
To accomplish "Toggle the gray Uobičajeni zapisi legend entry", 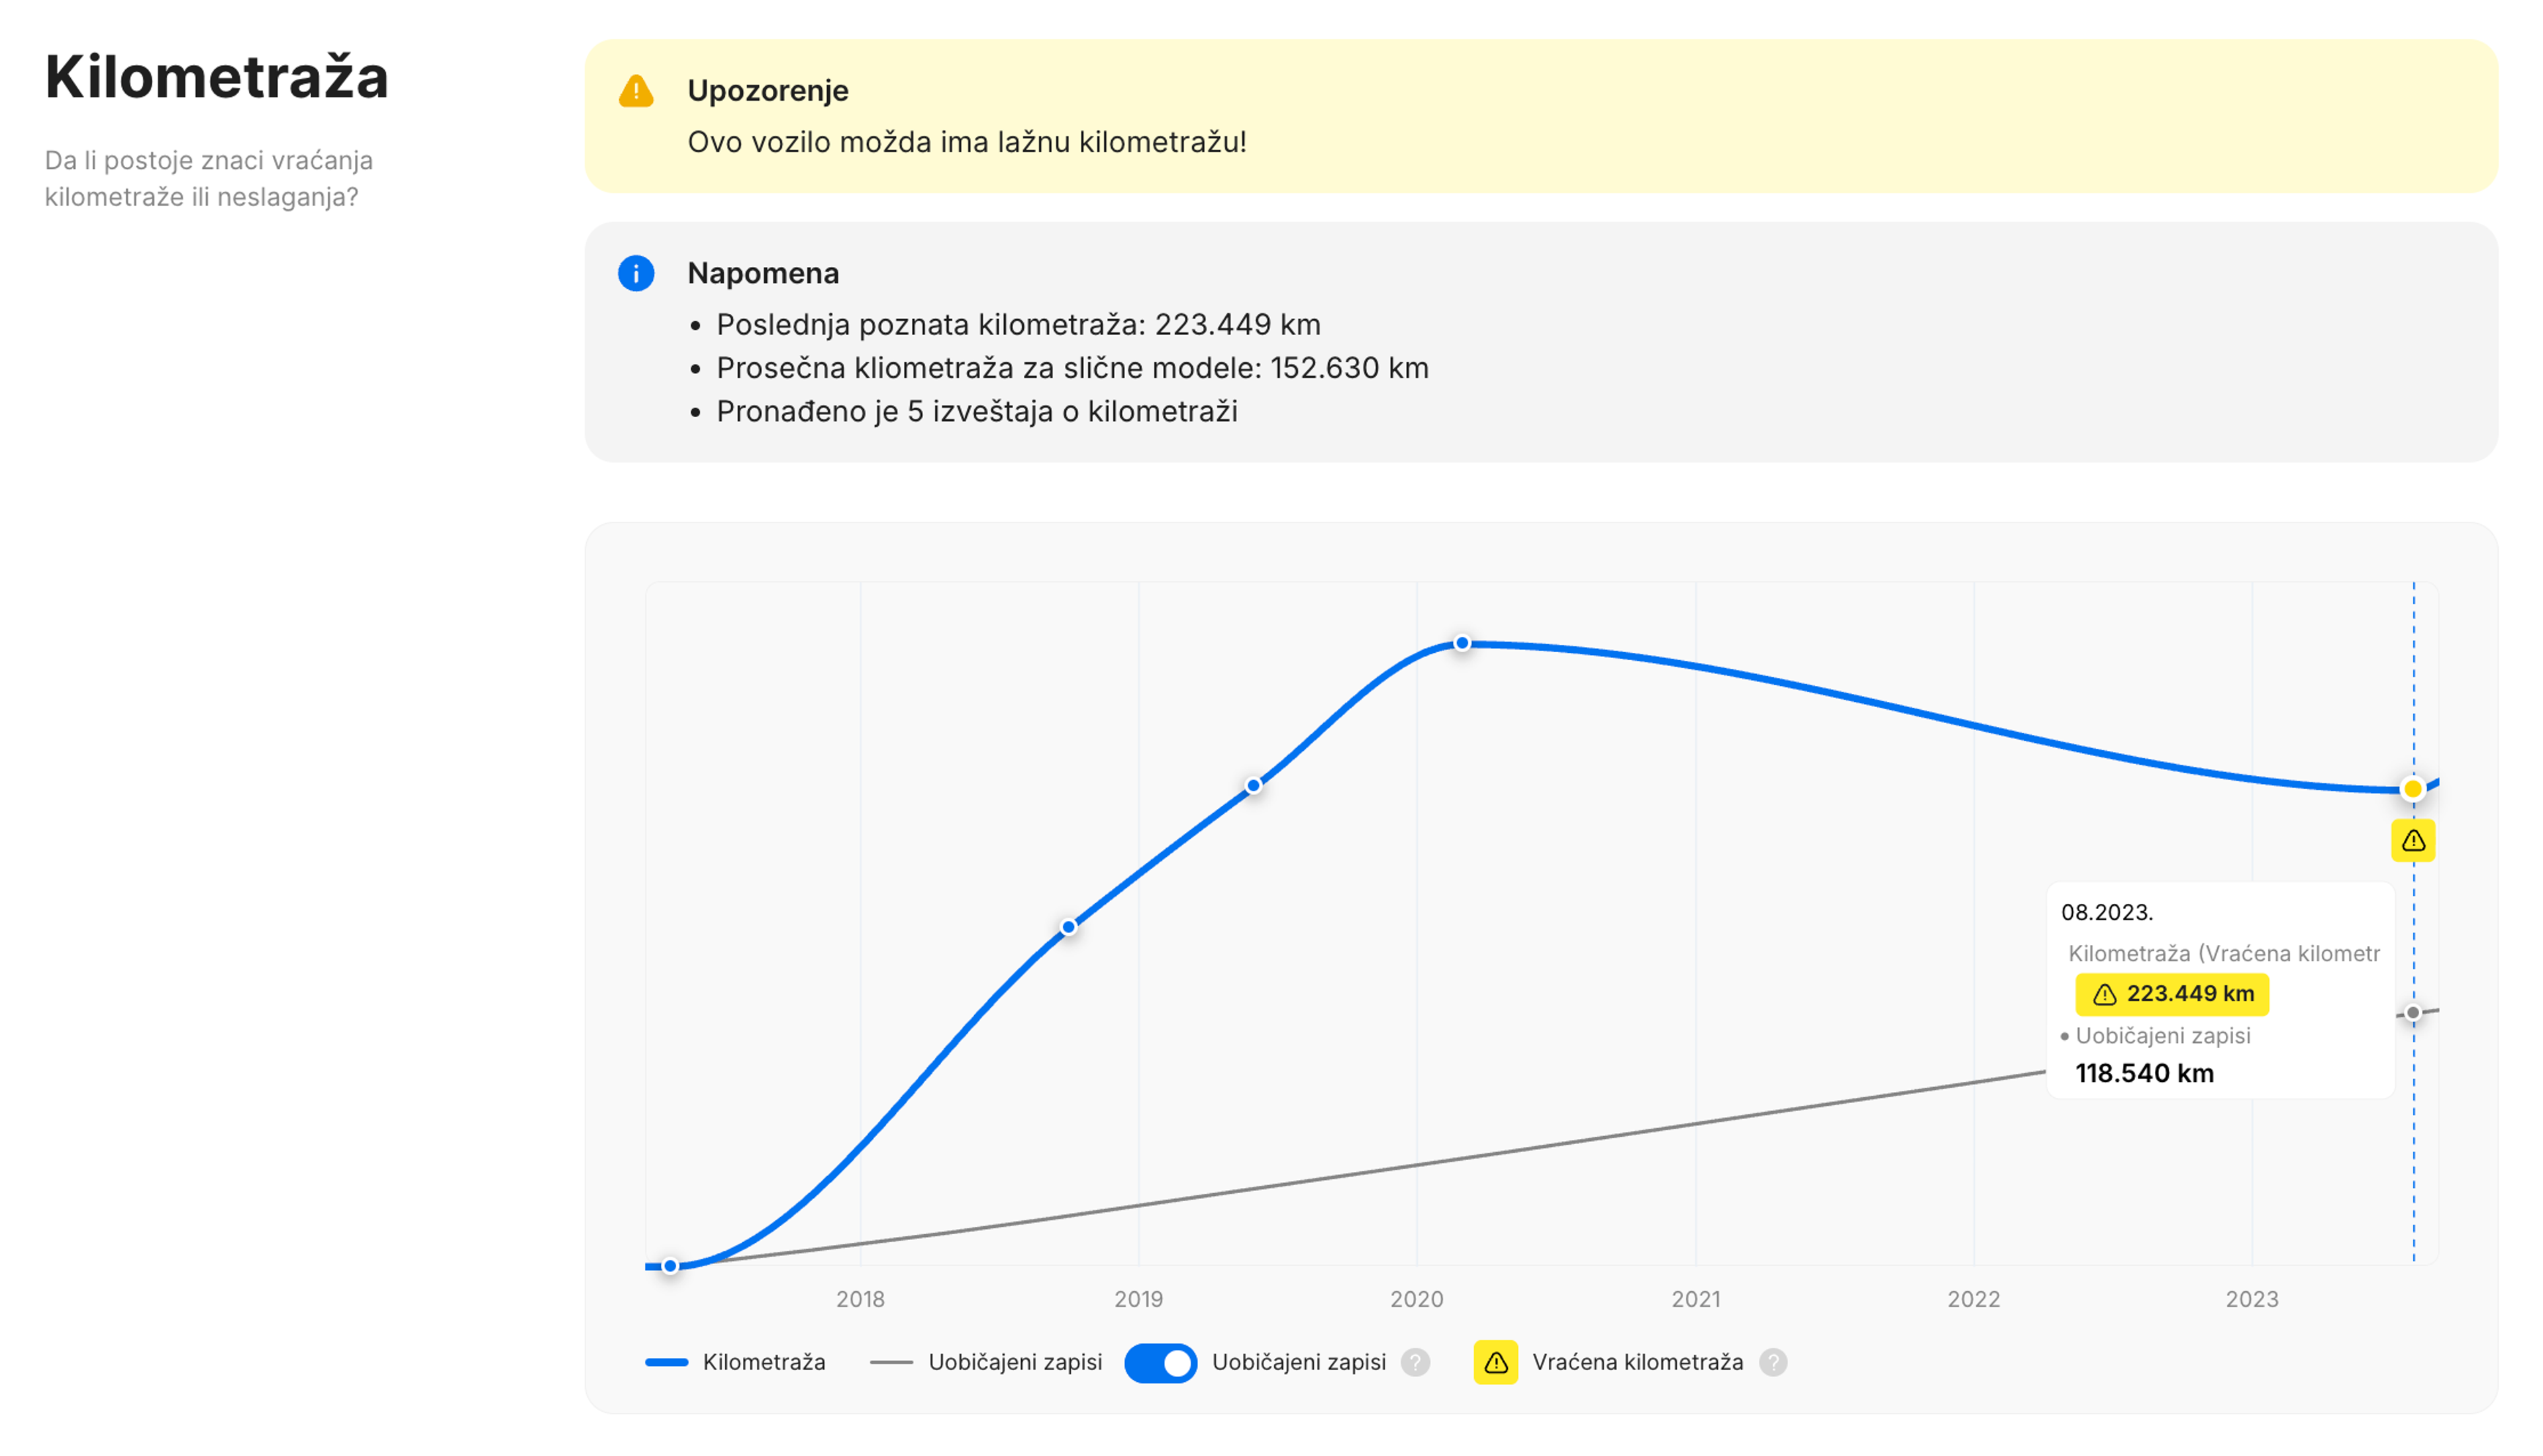I will click(x=1015, y=1362).
